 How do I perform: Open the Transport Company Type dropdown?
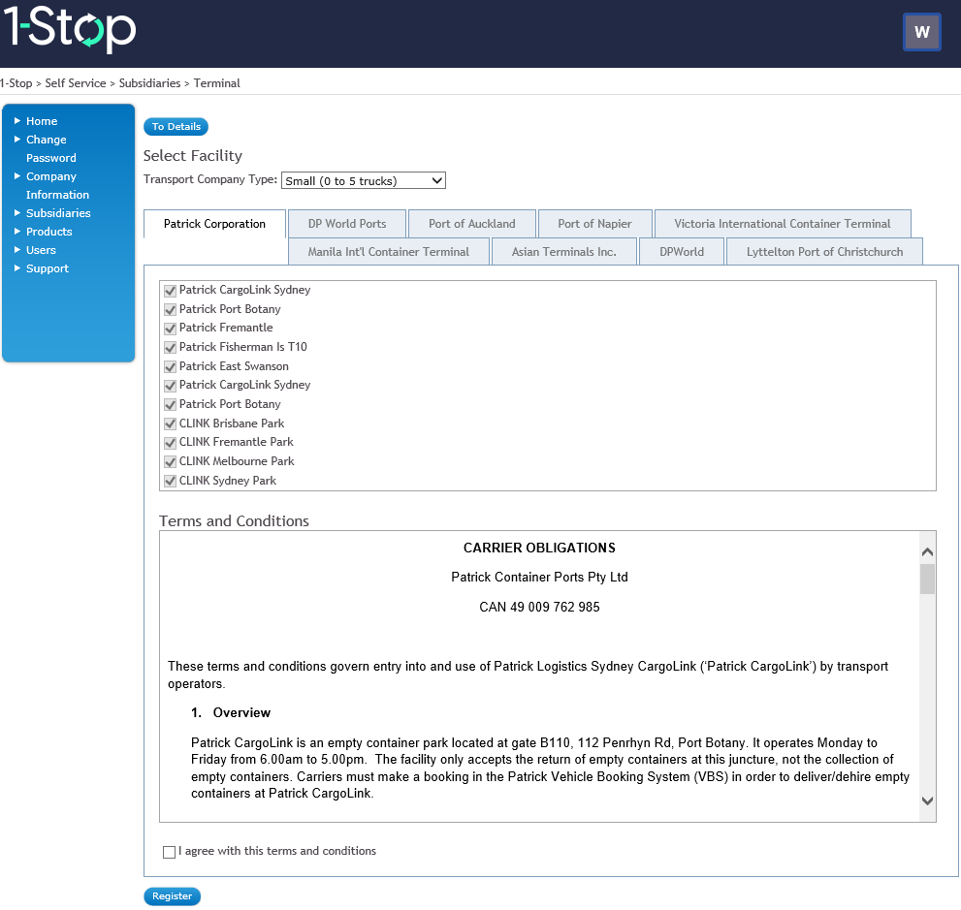point(364,180)
